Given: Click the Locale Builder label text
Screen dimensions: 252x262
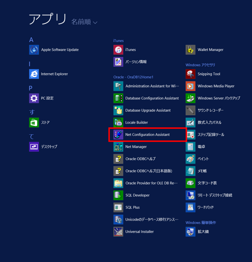Looking at the screenshot, I should pos(136,122).
